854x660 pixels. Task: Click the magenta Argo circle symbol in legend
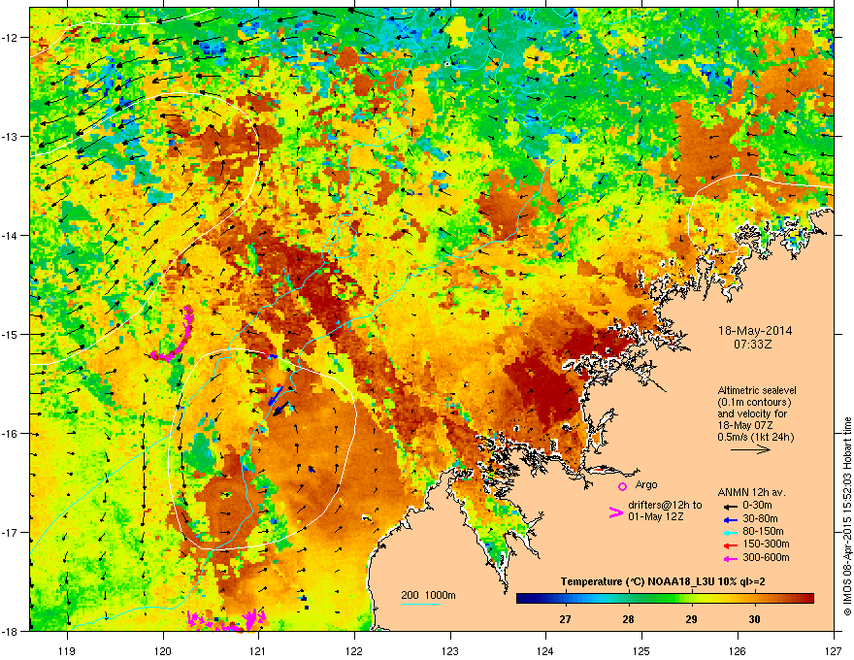pyautogui.click(x=622, y=486)
